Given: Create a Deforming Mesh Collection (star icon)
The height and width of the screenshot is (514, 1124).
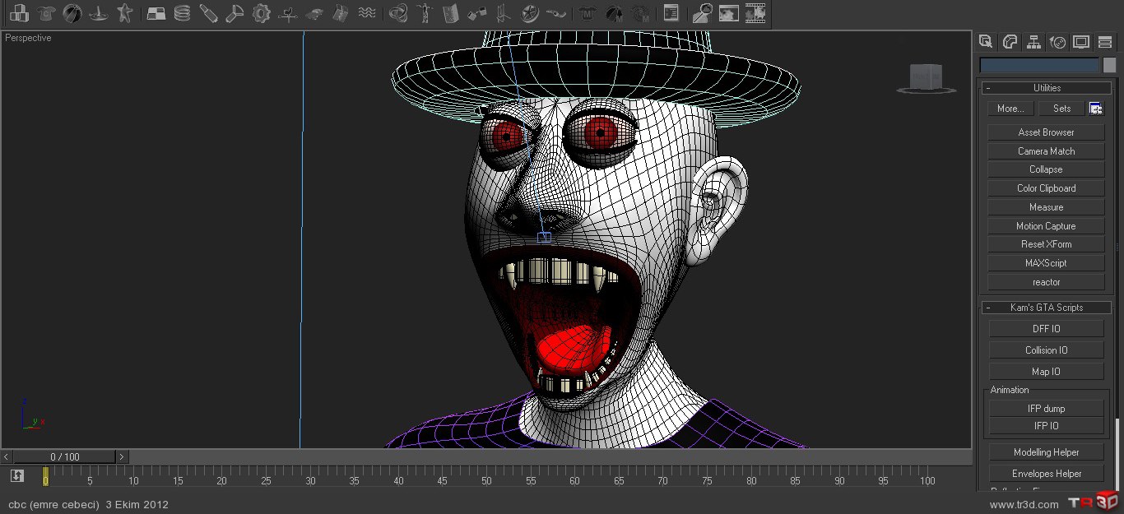Looking at the screenshot, I should coord(124,13).
